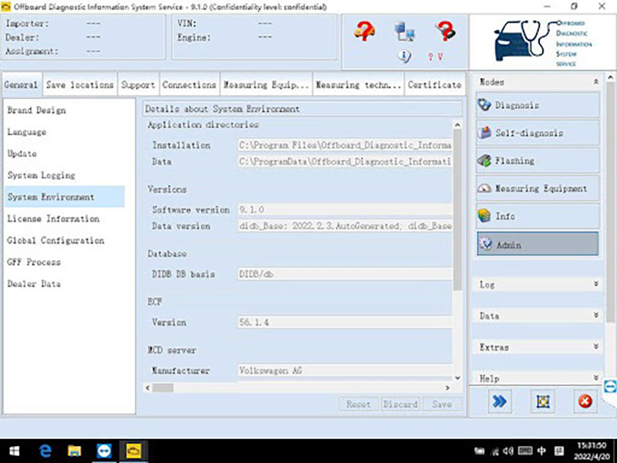Open Info mode

point(538,216)
